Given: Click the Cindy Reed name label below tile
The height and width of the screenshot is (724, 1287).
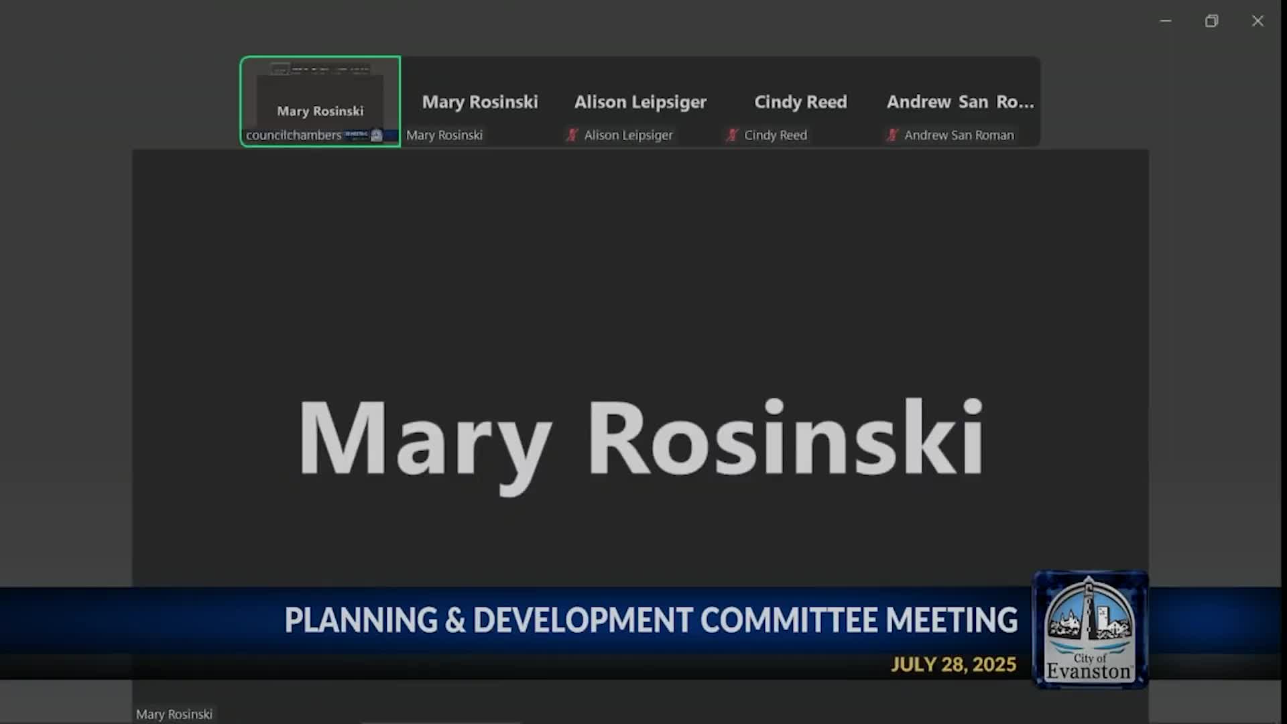Looking at the screenshot, I should pyautogui.click(x=776, y=135).
